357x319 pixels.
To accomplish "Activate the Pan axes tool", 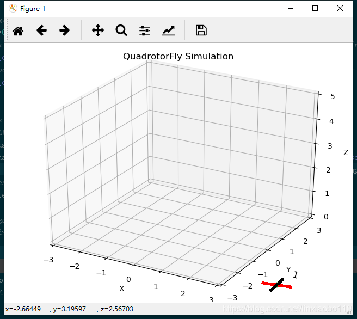I will pos(98,30).
